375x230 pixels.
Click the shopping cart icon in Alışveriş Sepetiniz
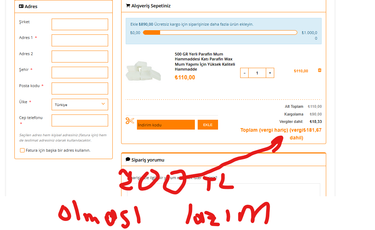pyautogui.click(x=128, y=6)
